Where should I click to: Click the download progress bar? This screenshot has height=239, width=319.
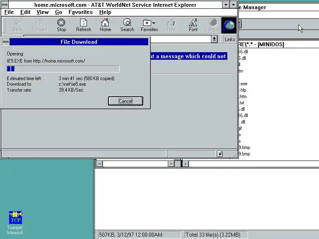tap(63, 69)
